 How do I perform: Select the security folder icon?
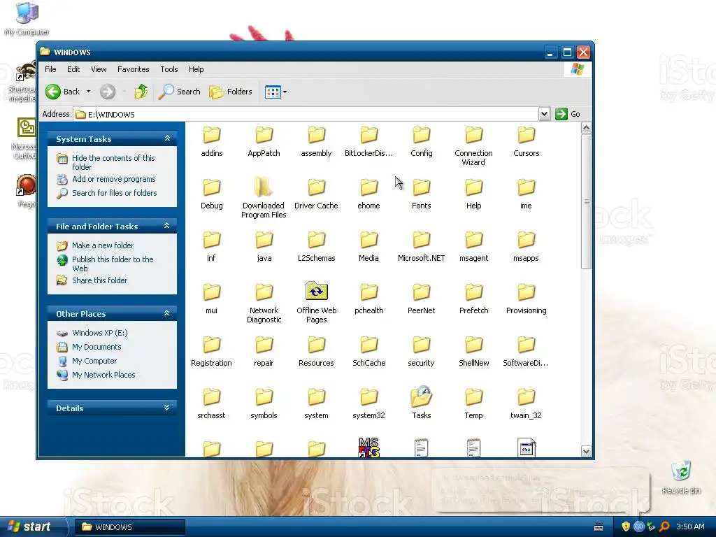pos(421,345)
